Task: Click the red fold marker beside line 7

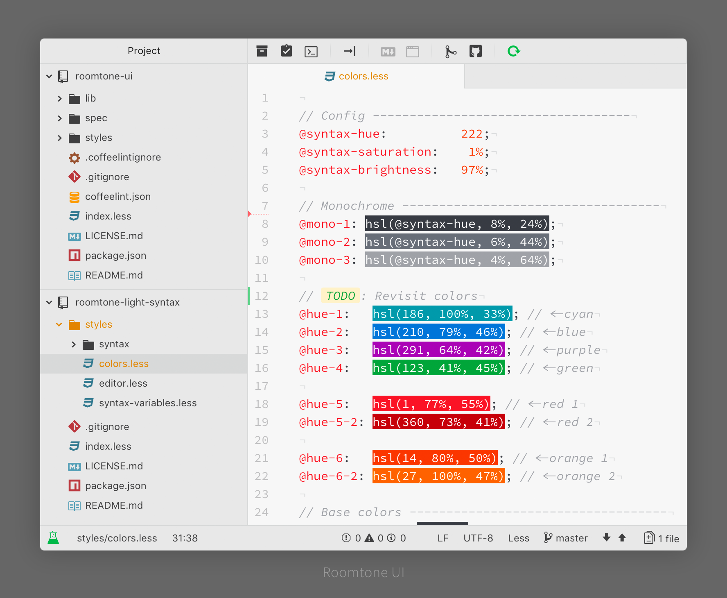Action: 250,214
